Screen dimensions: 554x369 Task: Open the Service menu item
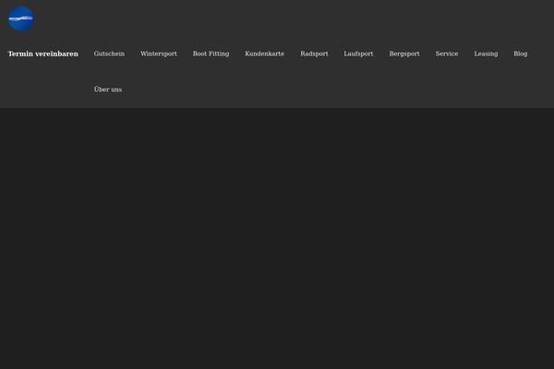tap(447, 54)
